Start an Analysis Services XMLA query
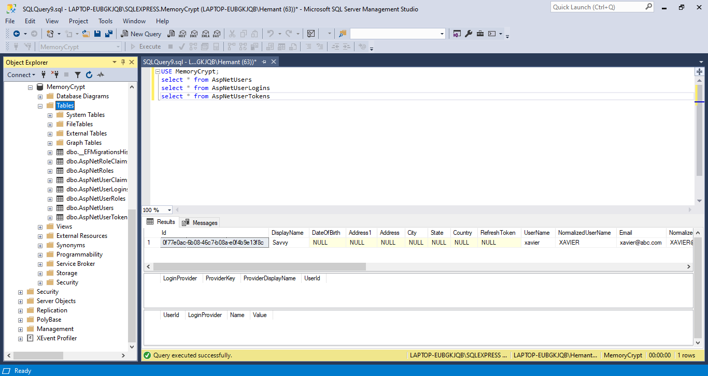Image resolution: width=708 pixels, height=376 pixels. click(x=205, y=34)
